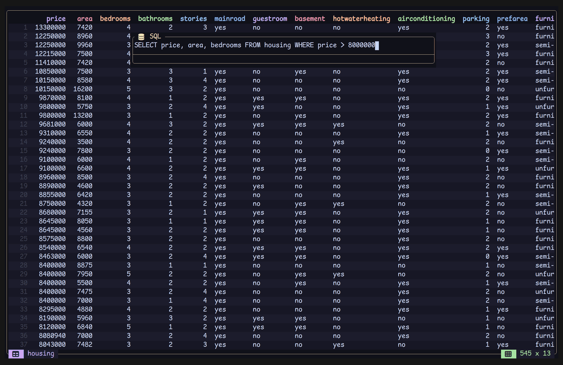
Task: Select the area cell 13200
Action: point(83,116)
